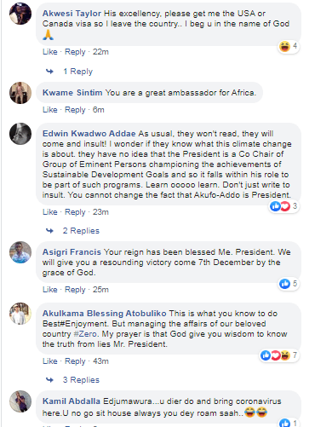Image resolution: width=315 pixels, height=427 pixels.
Task: Open Kamil Abdalla's profile avatar
Action: (x=20, y=401)
